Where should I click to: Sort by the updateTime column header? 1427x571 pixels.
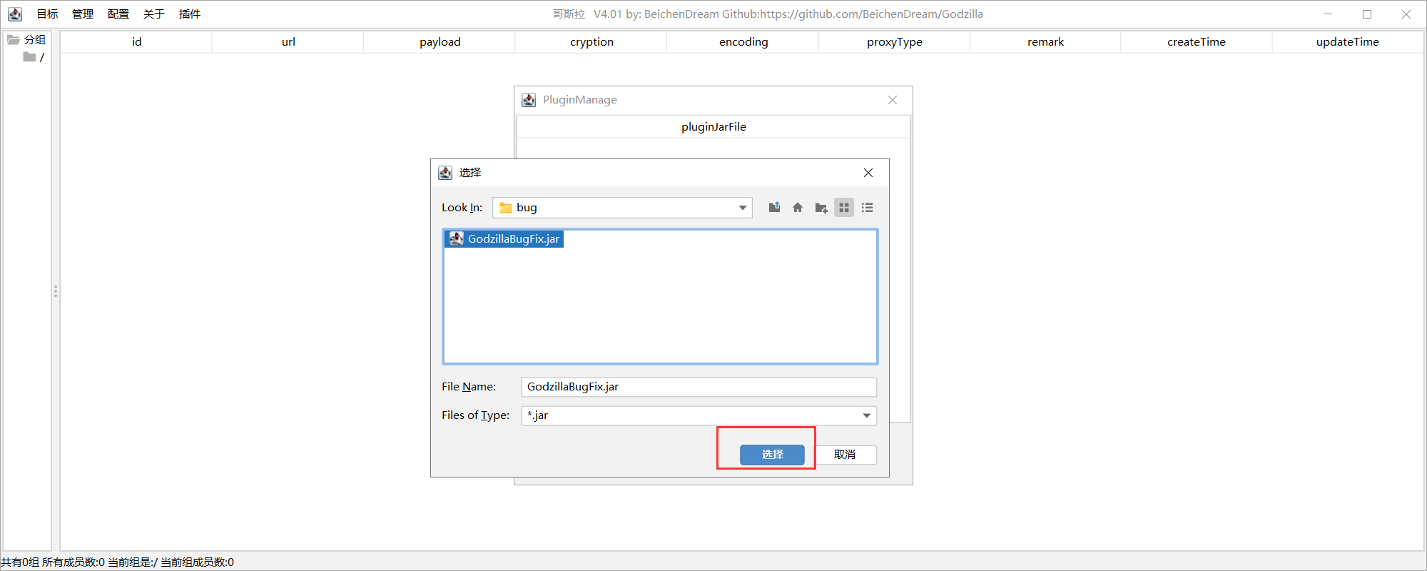coord(1348,42)
